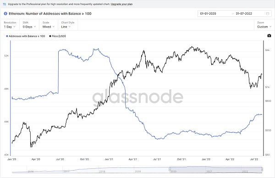Open the Chart Style Line dropdown

(68, 25)
